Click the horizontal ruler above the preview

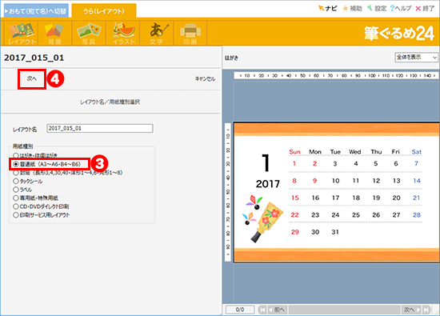(337, 75)
